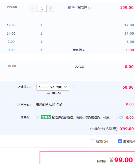Click the 朋友代付 label text

[102, 141]
